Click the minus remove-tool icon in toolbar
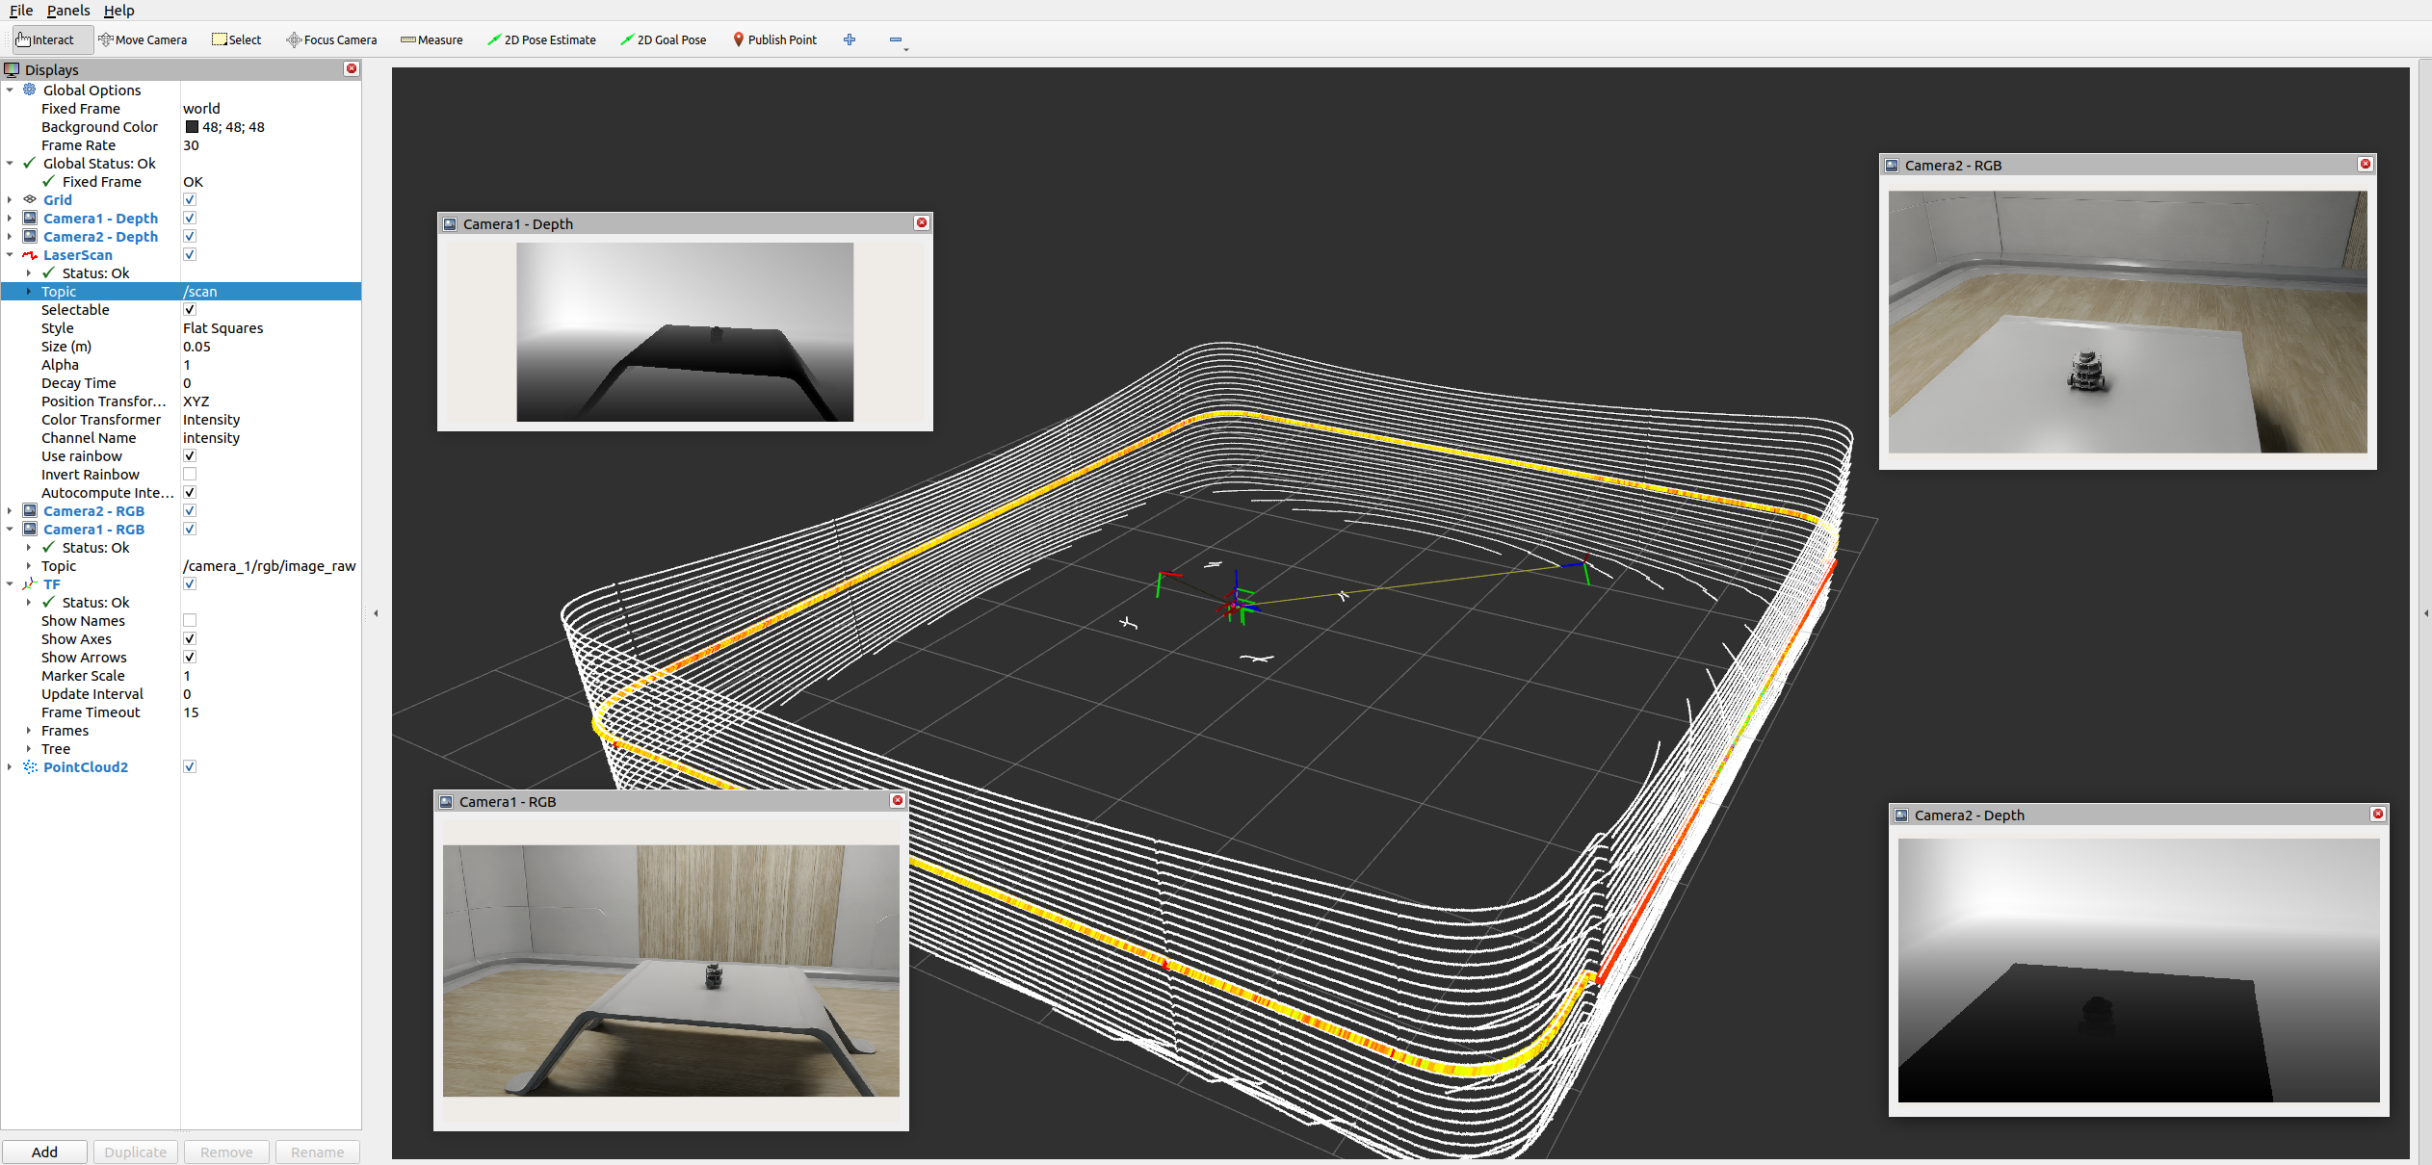The width and height of the screenshot is (2432, 1165). pos(896,39)
